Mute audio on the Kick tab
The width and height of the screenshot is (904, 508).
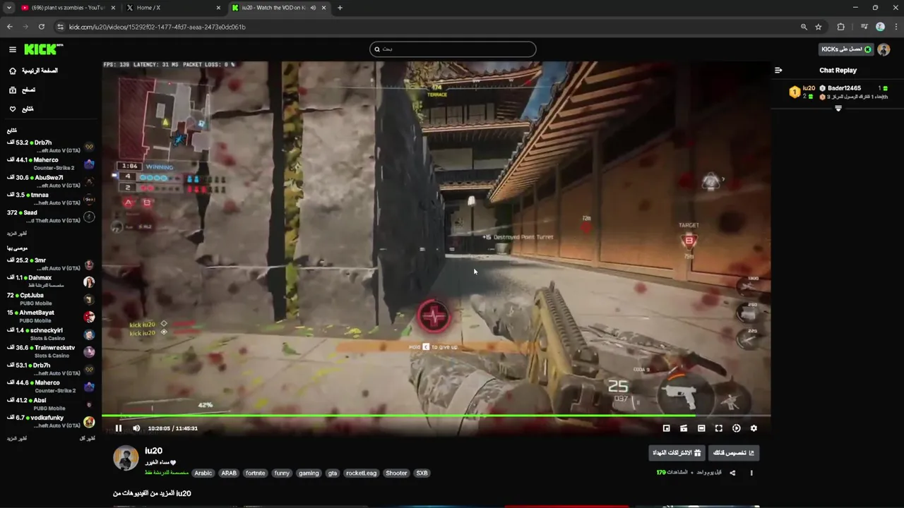[313, 8]
